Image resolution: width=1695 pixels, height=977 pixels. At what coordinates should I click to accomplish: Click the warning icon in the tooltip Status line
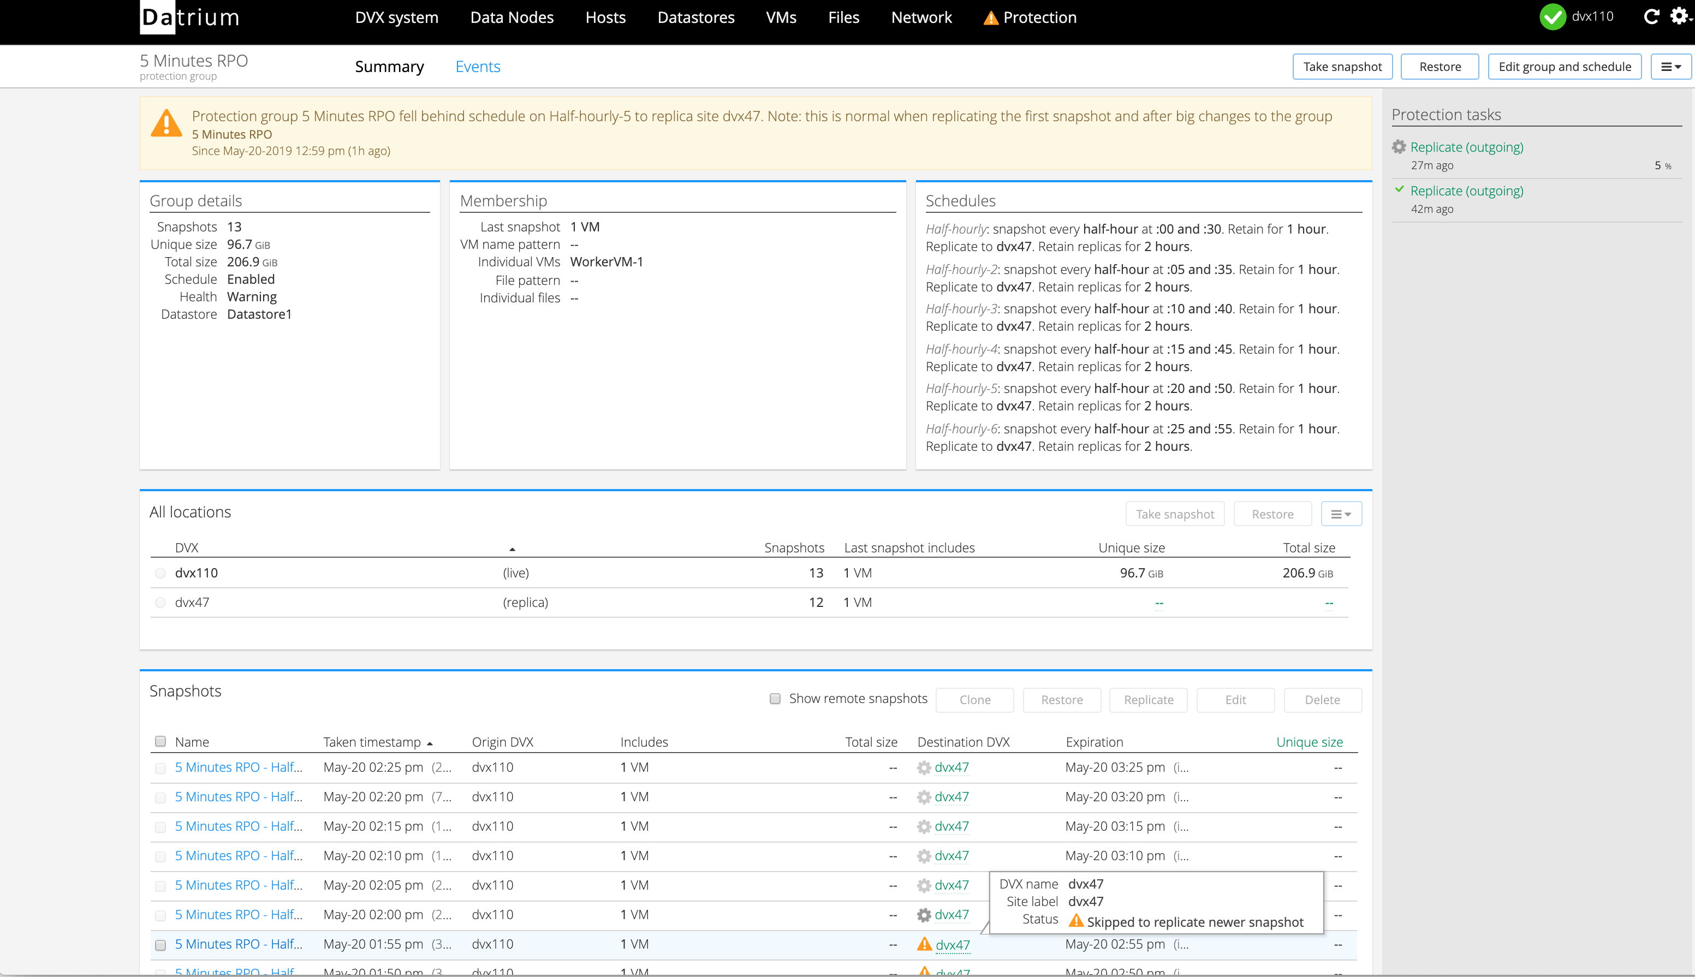coord(1077,921)
